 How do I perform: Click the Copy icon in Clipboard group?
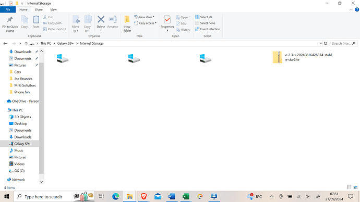tap(25, 20)
